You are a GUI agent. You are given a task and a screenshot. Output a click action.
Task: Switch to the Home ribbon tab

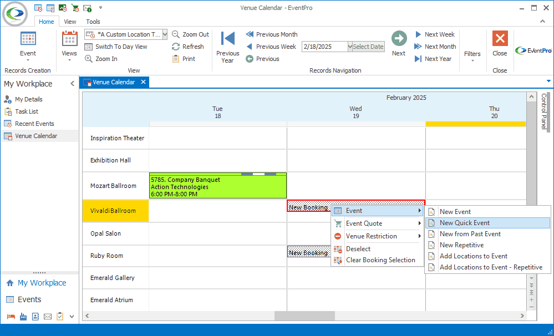[46, 22]
